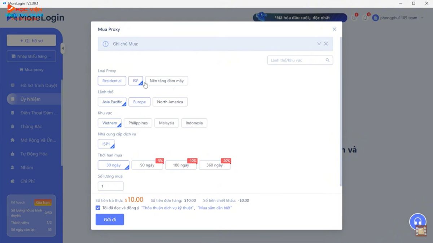Image resolution: width=433 pixels, height=243 pixels.
Task: Open Mua sắm cần biết link
Action: pos(215,208)
